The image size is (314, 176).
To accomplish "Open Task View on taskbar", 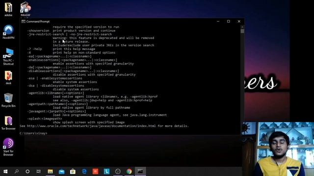I will (x=39, y=172).
